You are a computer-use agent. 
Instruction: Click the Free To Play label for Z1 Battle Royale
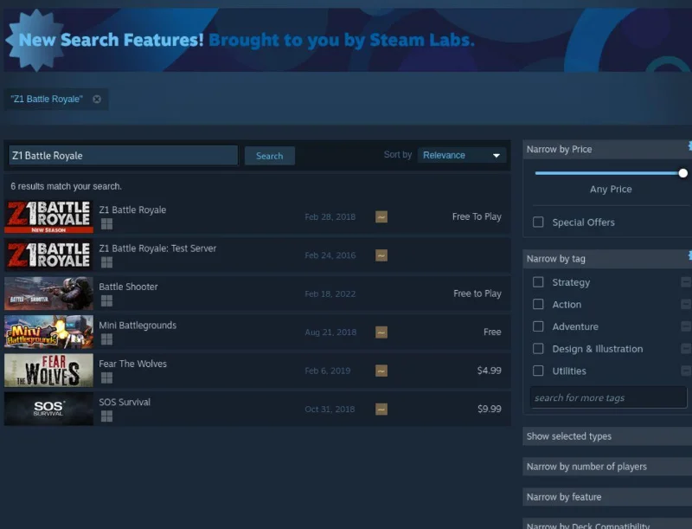[x=477, y=216]
